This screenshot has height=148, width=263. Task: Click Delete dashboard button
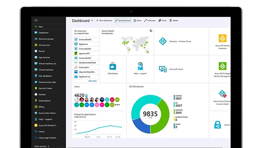(173, 21)
